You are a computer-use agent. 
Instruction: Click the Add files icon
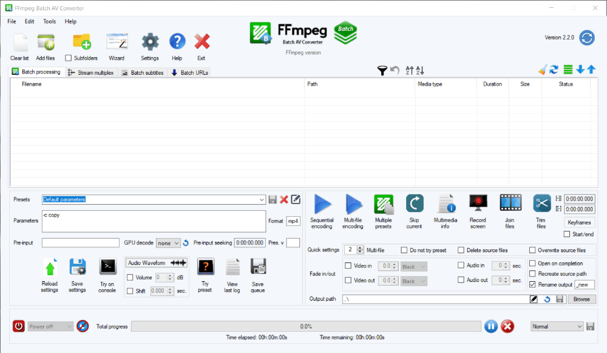point(46,43)
